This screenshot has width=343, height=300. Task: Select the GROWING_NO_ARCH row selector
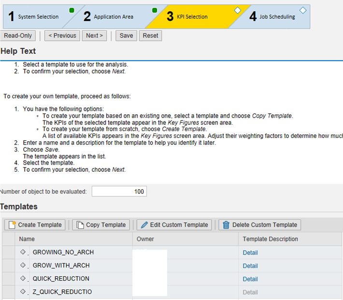(x=9, y=252)
